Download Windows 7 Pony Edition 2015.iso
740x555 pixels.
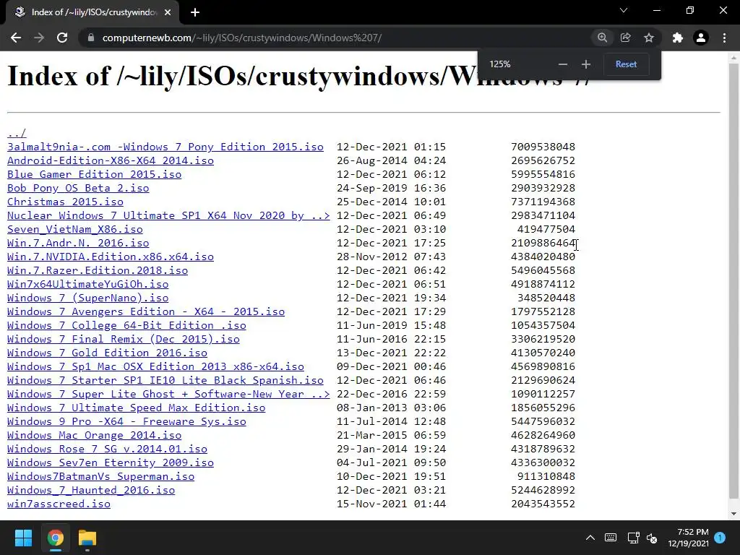coord(165,147)
